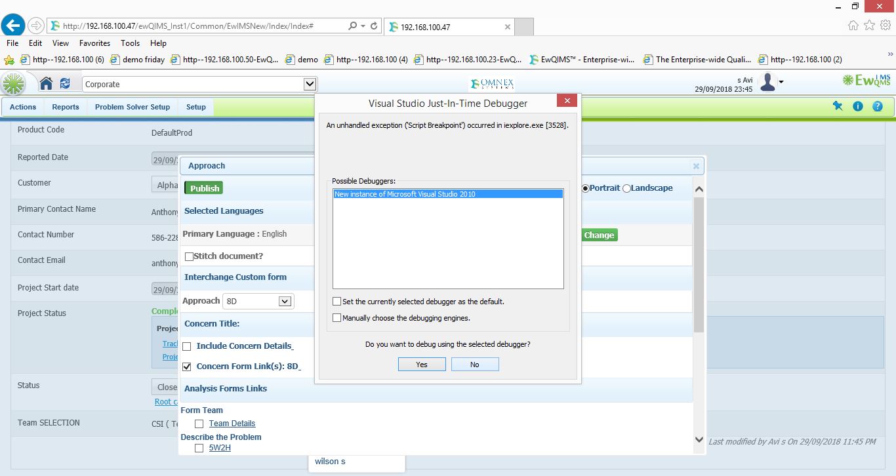Image resolution: width=896 pixels, height=476 pixels.
Task: Open the Tools menu
Action: point(130,43)
